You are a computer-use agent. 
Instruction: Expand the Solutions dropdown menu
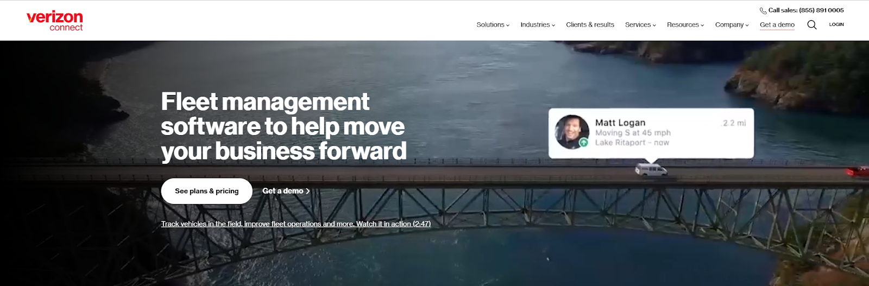point(493,24)
